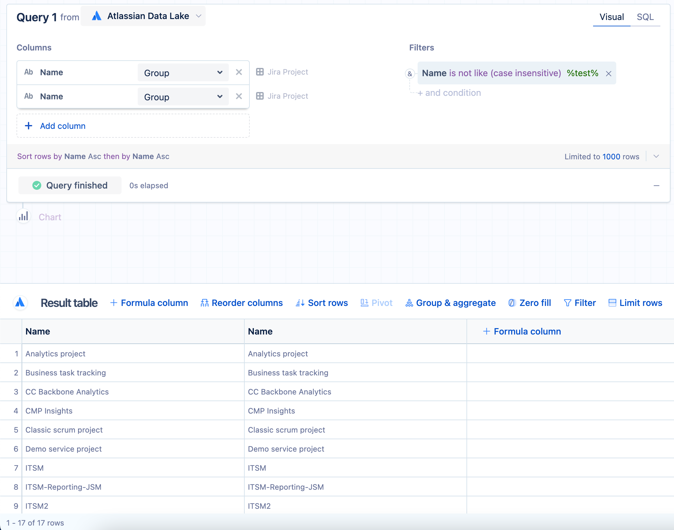The image size is (674, 530).
Task: Click the Atlassian logo beside Result table
Action: 20,302
